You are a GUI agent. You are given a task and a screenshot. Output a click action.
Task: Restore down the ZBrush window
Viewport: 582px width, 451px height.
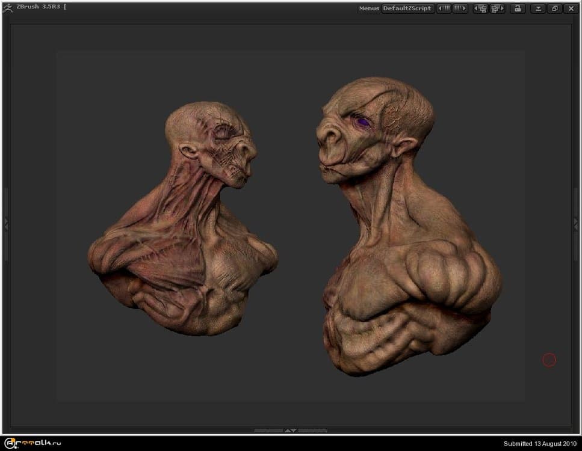coord(555,8)
